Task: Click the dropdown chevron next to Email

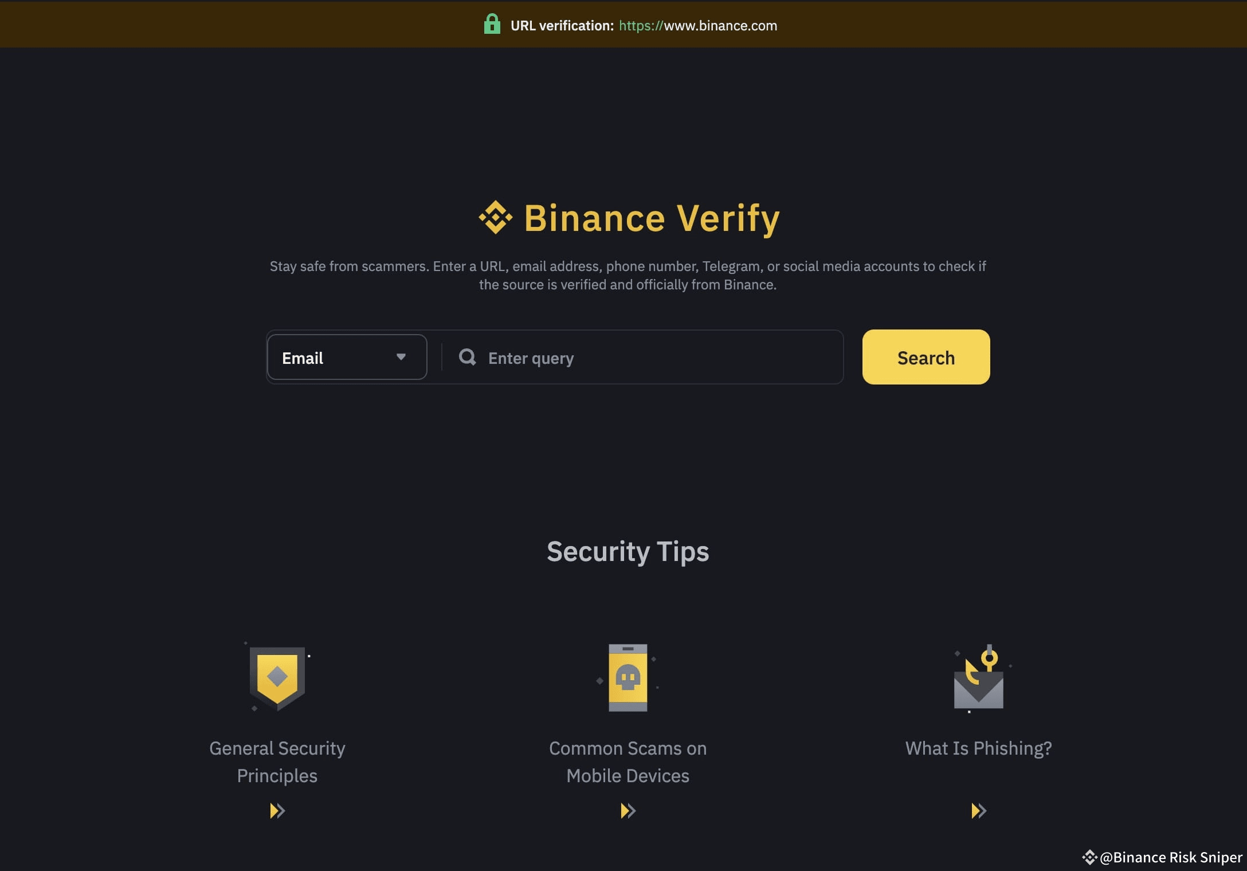Action: 401,357
